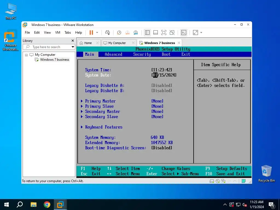
Task: Click the green message log icon
Action: point(243,181)
